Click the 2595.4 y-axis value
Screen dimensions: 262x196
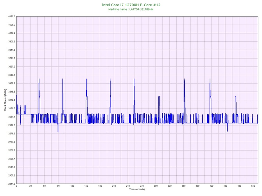coord(12,159)
